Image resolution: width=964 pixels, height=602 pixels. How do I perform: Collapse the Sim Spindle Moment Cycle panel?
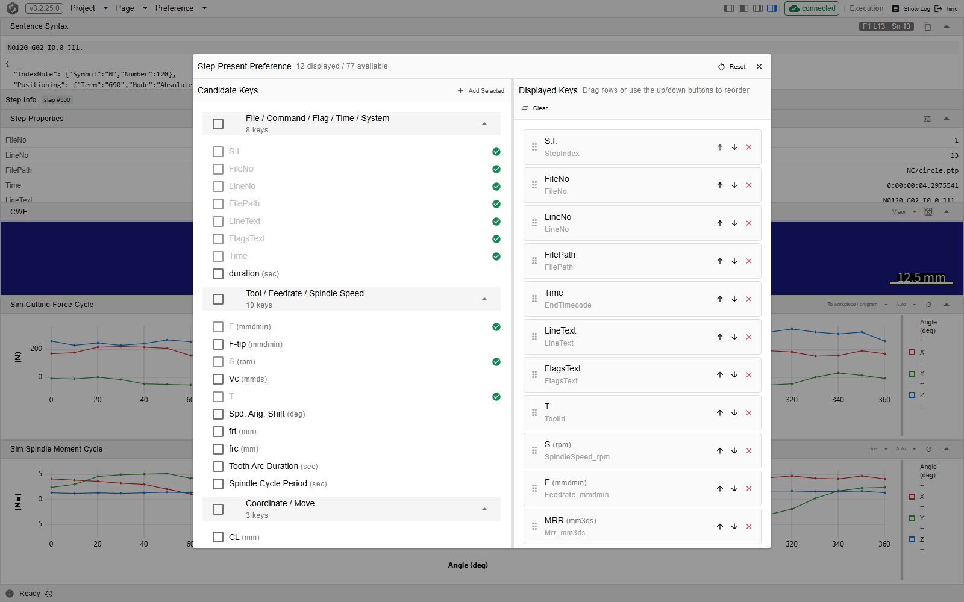tap(947, 449)
